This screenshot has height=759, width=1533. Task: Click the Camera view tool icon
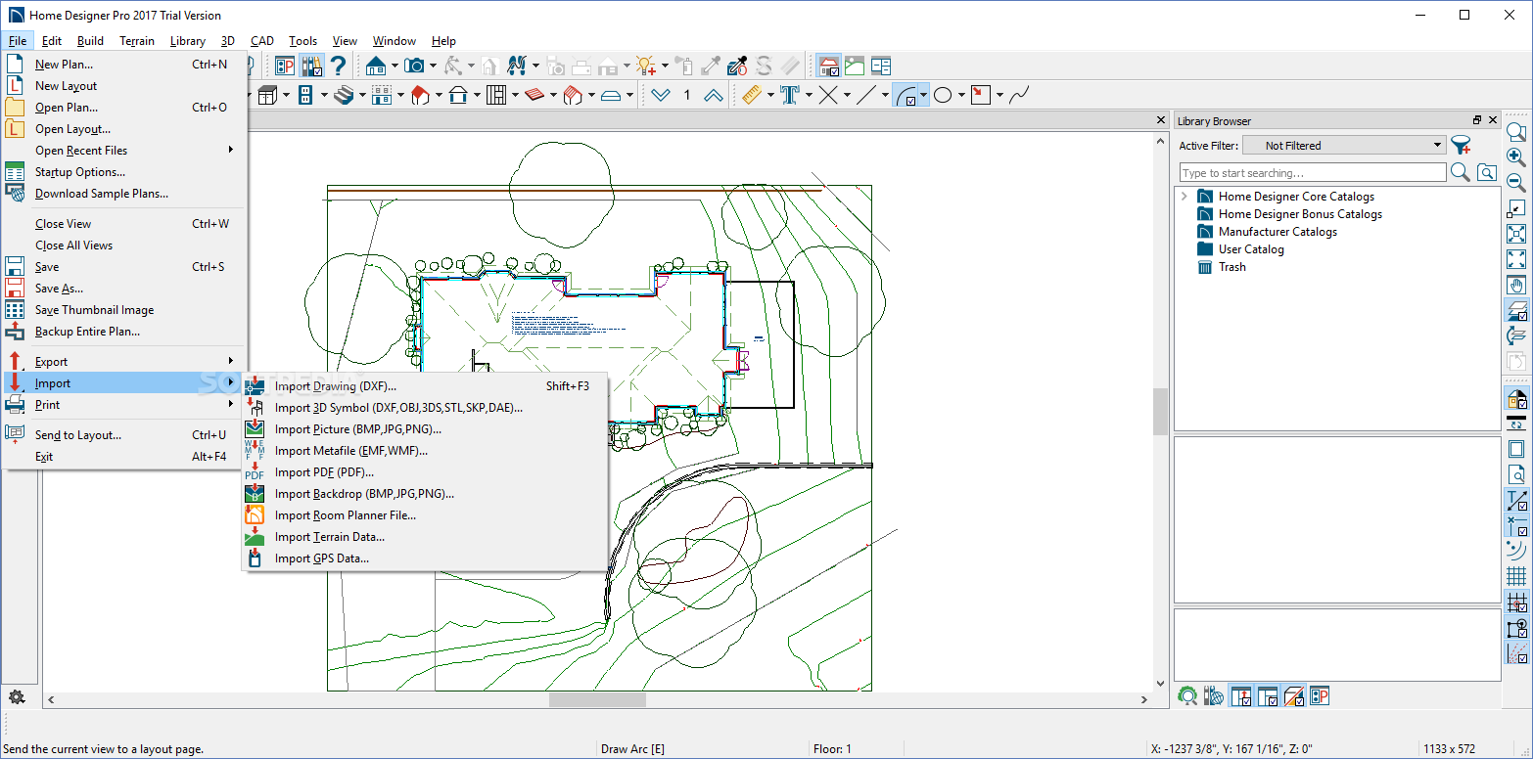point(415,66)
